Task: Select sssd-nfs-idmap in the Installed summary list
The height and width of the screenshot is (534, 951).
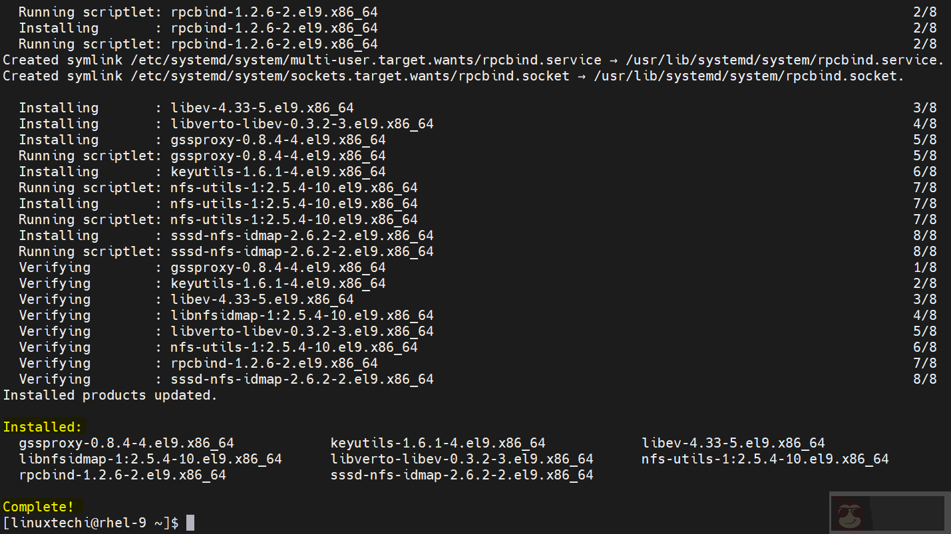Action: click(462, 475)
